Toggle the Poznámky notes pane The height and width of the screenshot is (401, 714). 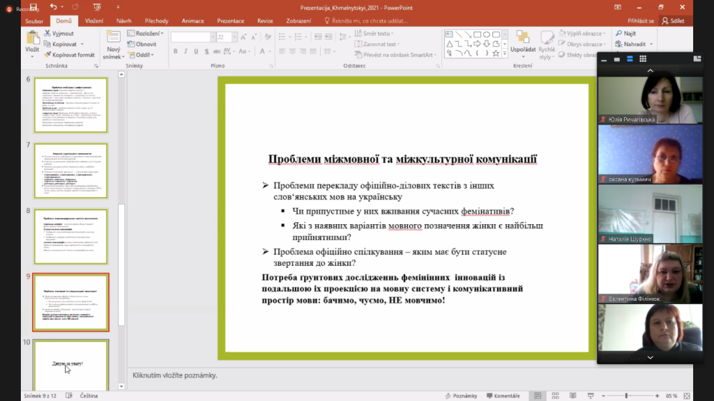[x=461, y=396]
